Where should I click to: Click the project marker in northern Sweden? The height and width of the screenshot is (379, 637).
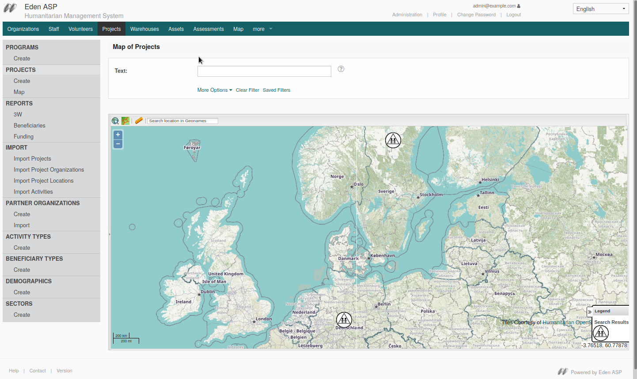(393, 140)
